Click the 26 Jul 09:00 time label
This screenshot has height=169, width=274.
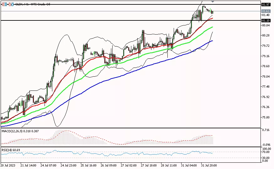coord(109,166)
